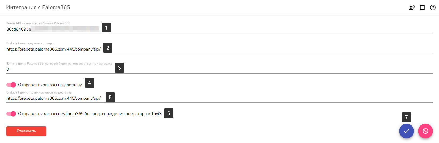Open the help question mark icon
The image size is (439, 143).
[x=433, y=7]
